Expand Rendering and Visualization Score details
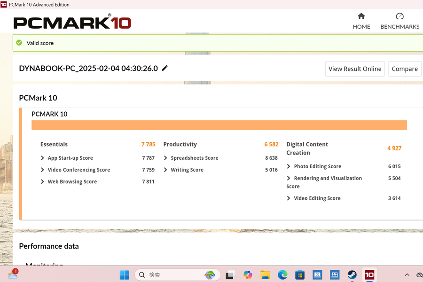The height and width of the screenshot is (282, 423). [x=289, y=178]
